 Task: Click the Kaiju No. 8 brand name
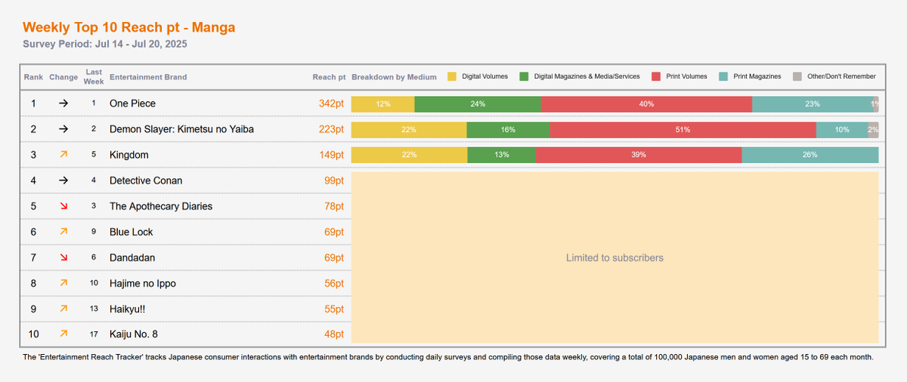134,334
